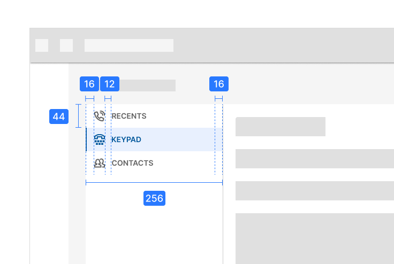Select the short placeholder heading in content area
394x264 pixels.
pyautogui.click(x=281, y=127)
